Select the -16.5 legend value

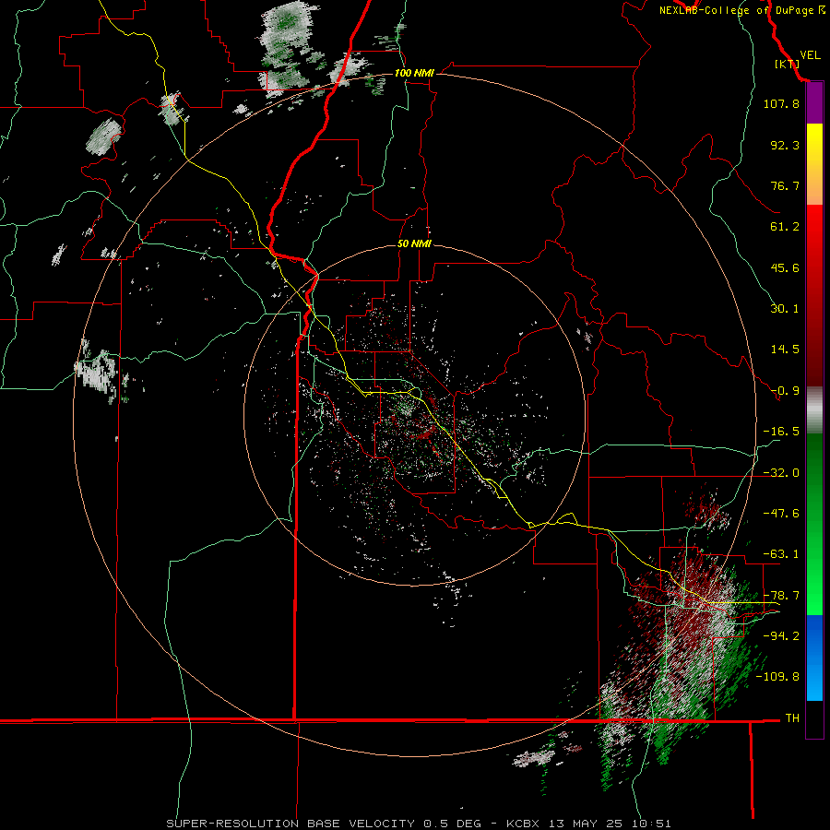coord(781,432)
